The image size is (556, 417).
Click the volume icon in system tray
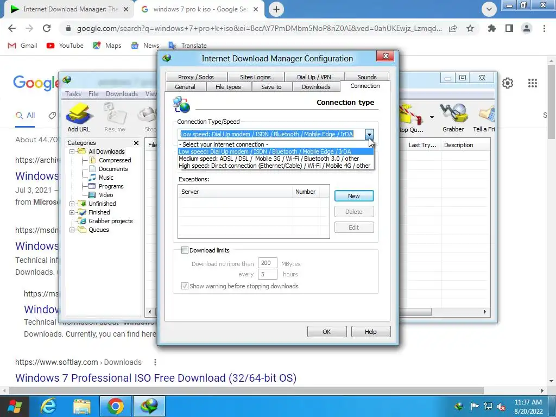[x=501, y=406]
